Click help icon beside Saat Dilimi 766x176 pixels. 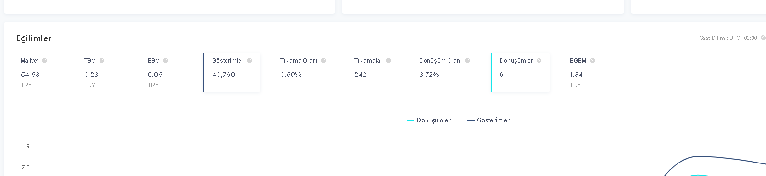tap(763, 38)
